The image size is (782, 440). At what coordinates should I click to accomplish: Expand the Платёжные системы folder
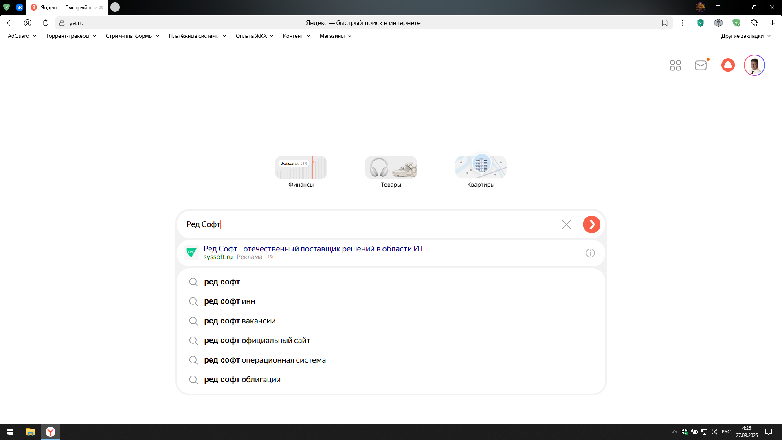click(x=197, y=36)
